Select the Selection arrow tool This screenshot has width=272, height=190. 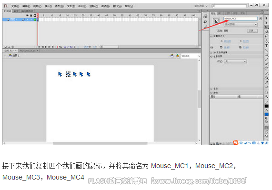(x=266, y=18)
